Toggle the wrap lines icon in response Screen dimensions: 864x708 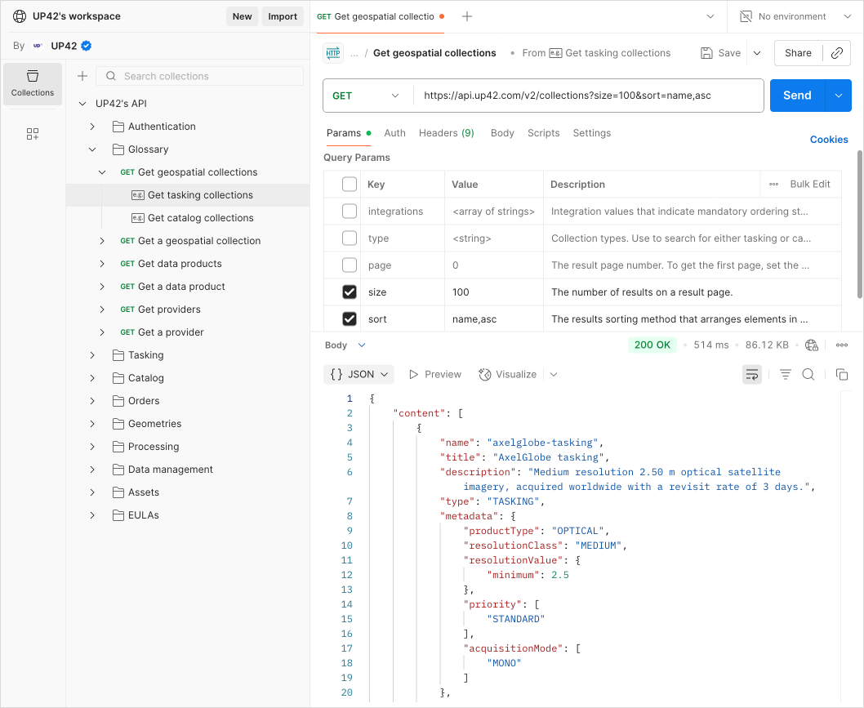(x=752, y=375)
